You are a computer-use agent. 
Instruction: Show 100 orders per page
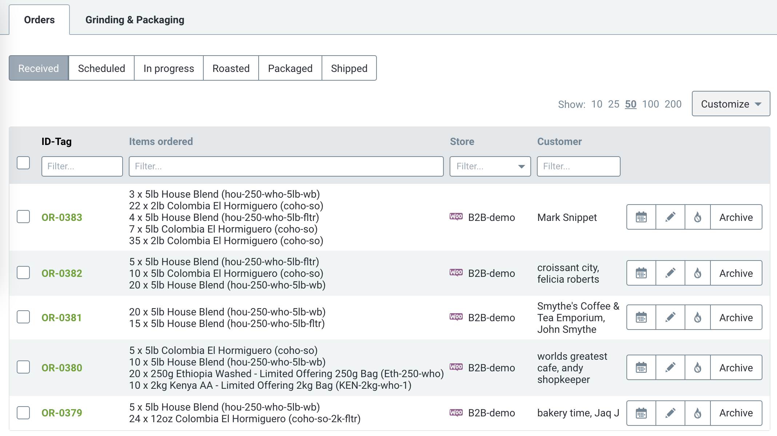(x=650, y=104)
